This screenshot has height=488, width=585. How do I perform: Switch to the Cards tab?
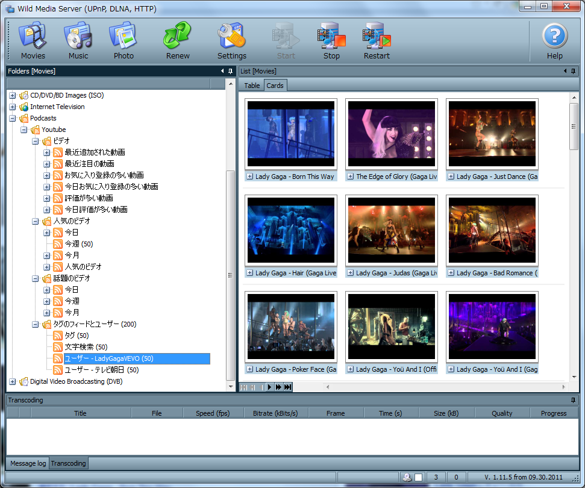[275, 86]
